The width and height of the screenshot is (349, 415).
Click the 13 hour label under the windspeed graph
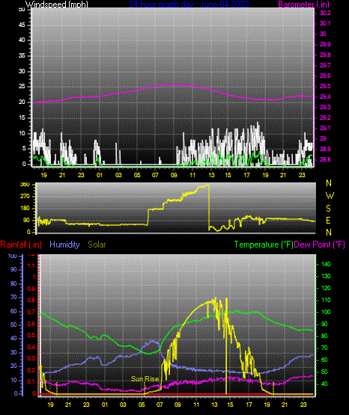point(211,175)
